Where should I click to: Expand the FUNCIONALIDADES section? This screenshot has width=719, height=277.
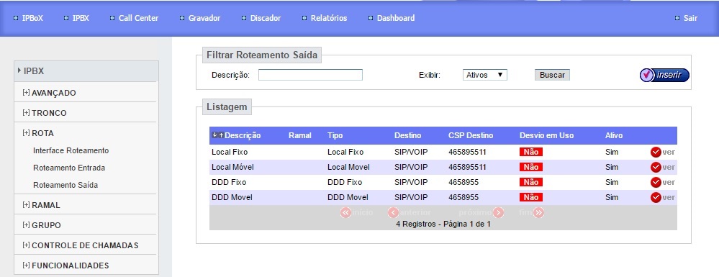(65, 265)
